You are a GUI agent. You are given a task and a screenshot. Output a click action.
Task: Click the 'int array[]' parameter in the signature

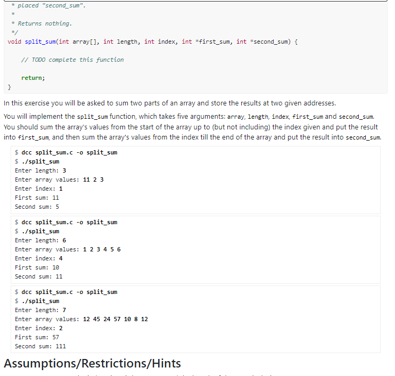pos(79,42)
